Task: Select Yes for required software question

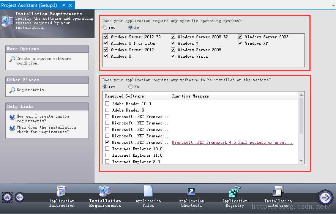Action: point(105,87)
